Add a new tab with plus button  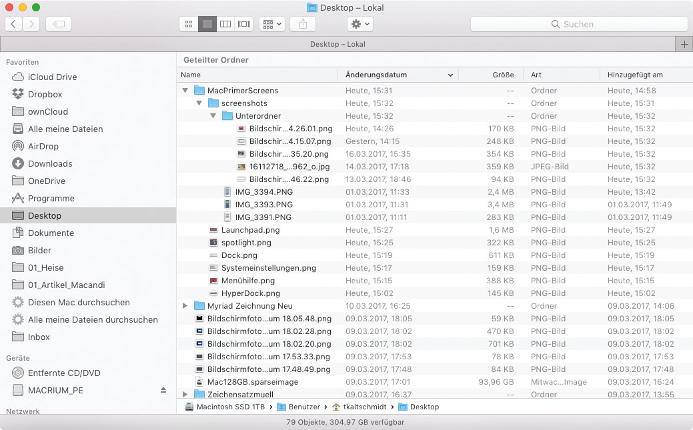click(x=684, y=44)
